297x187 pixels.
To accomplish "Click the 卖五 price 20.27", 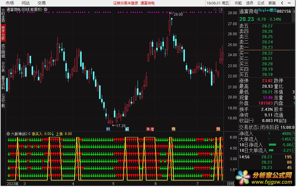I will click(x=267, y=26).
